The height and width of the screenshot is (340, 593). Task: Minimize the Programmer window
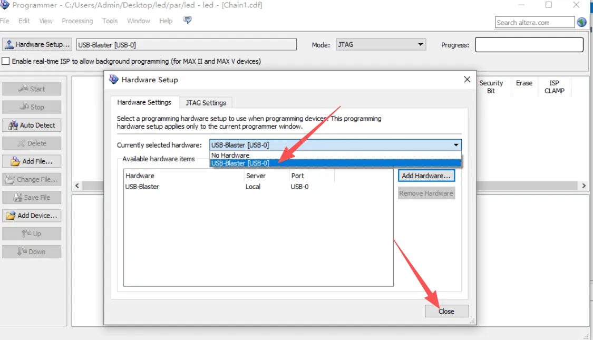pos(521,5)
